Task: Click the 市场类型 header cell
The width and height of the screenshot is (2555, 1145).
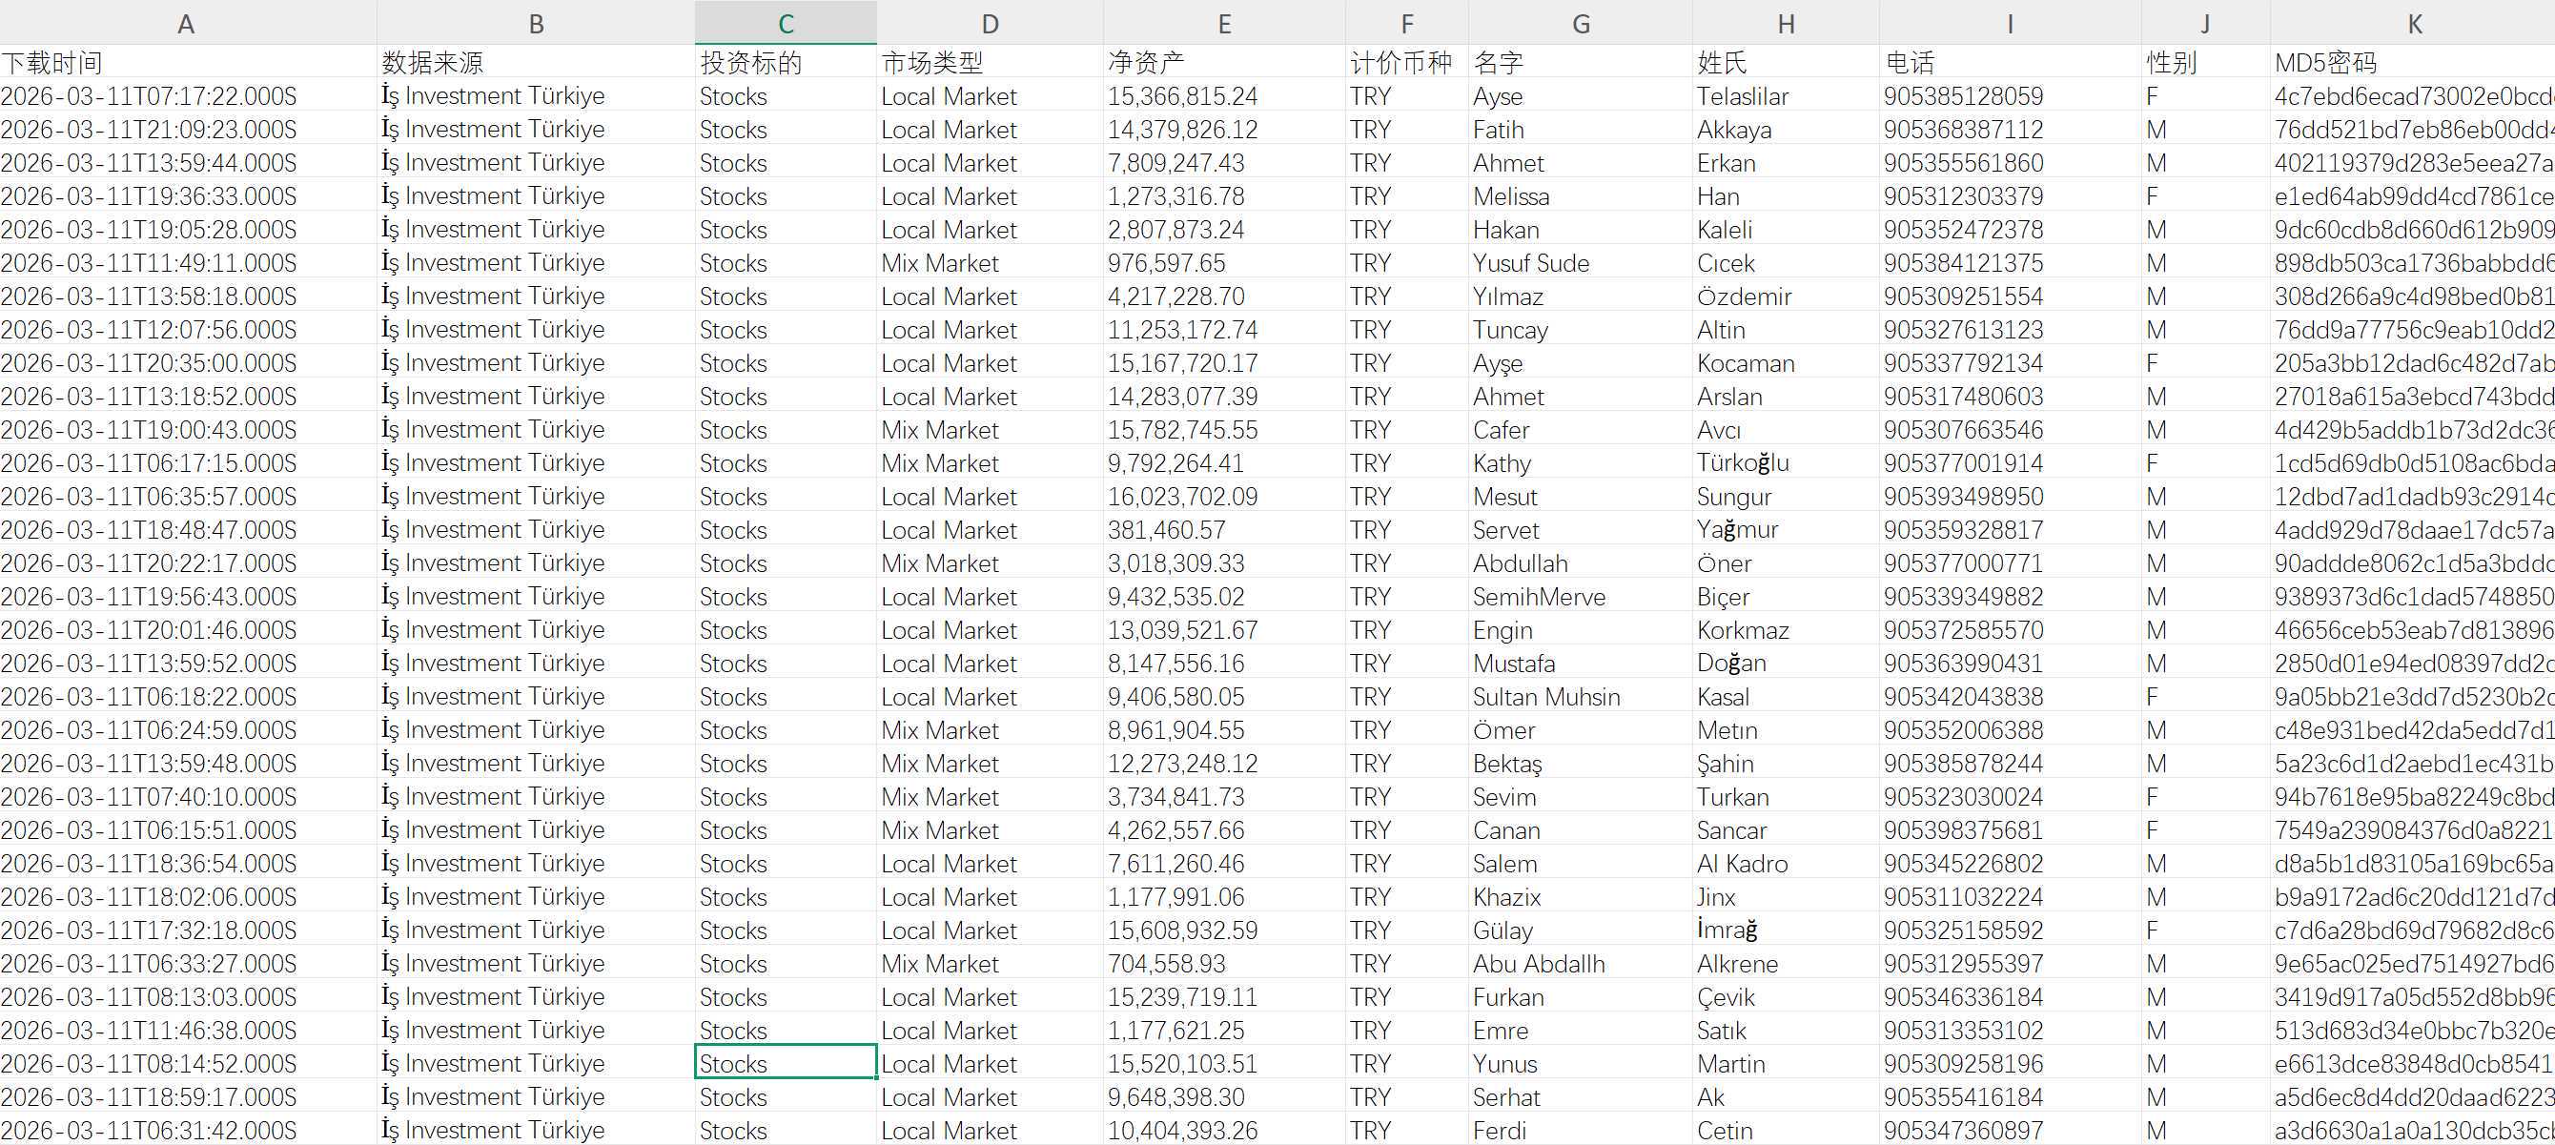Action: pyautogui.click(x=990, y=63)
